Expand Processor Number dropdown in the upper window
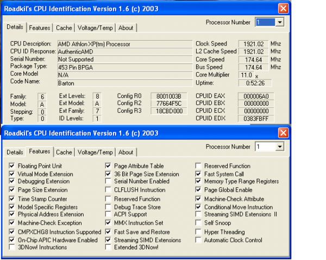The image size is (326, 260). (280, 22)
